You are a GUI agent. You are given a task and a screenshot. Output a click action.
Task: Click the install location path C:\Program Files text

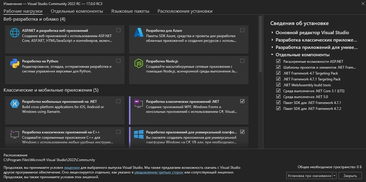tap(49, 160)
